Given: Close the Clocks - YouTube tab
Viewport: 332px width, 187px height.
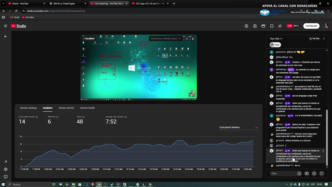Looking at the screenshot, I should pyautogui.click(x=44, y=4).
